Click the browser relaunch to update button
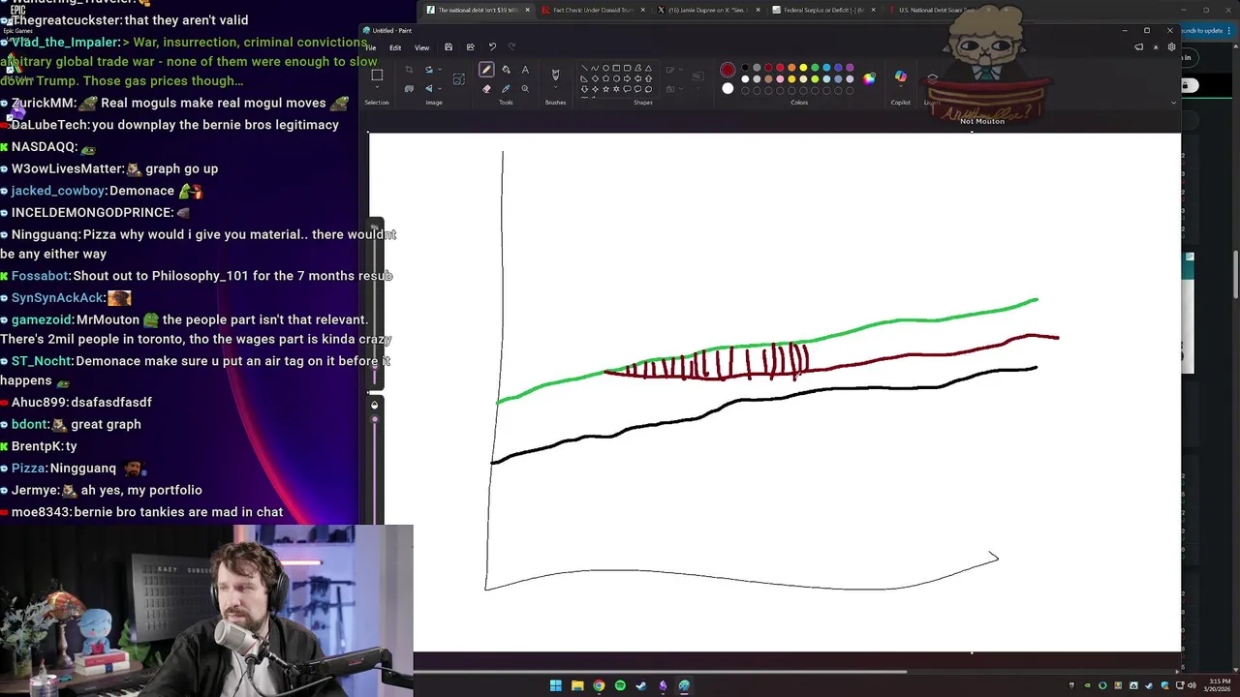 pos(1208,30)
